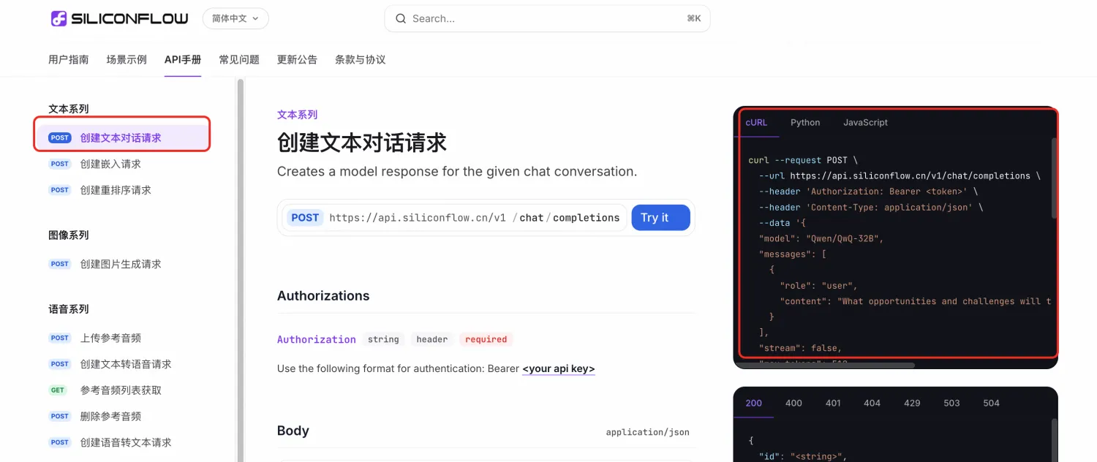Click the Body section heading
Image resolution: width=1097 pixels, height=462 pixels.
click(293, 431)
